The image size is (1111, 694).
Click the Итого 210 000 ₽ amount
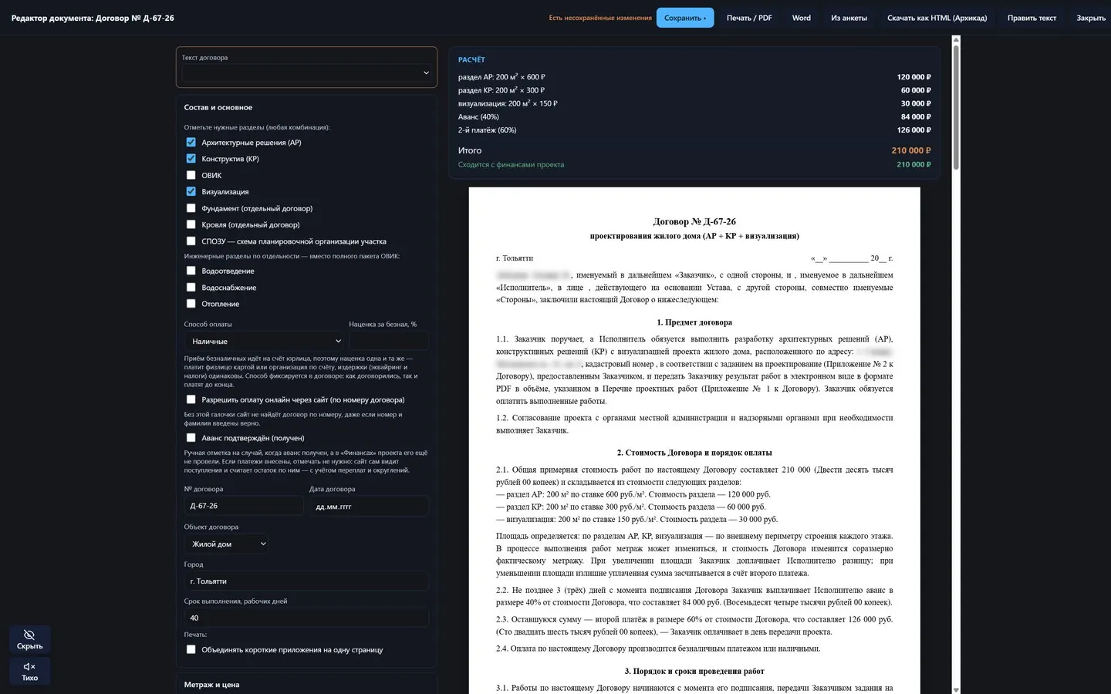click(911, 150)
